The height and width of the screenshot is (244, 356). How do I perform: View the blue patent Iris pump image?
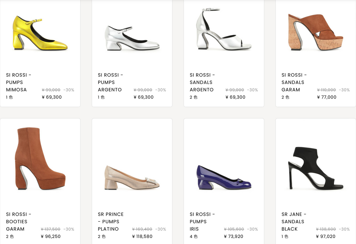(x=224, y=178)
